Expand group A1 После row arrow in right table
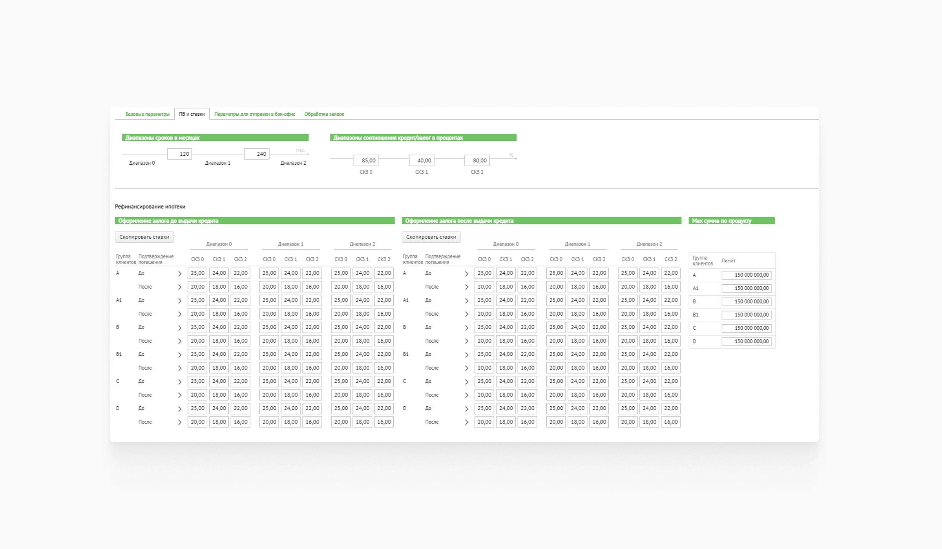 467,314
